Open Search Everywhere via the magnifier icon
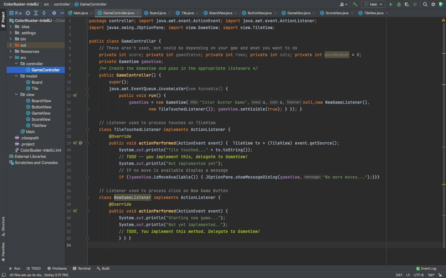The width and height of the screenshot is (446, 278). coord(425,4)
